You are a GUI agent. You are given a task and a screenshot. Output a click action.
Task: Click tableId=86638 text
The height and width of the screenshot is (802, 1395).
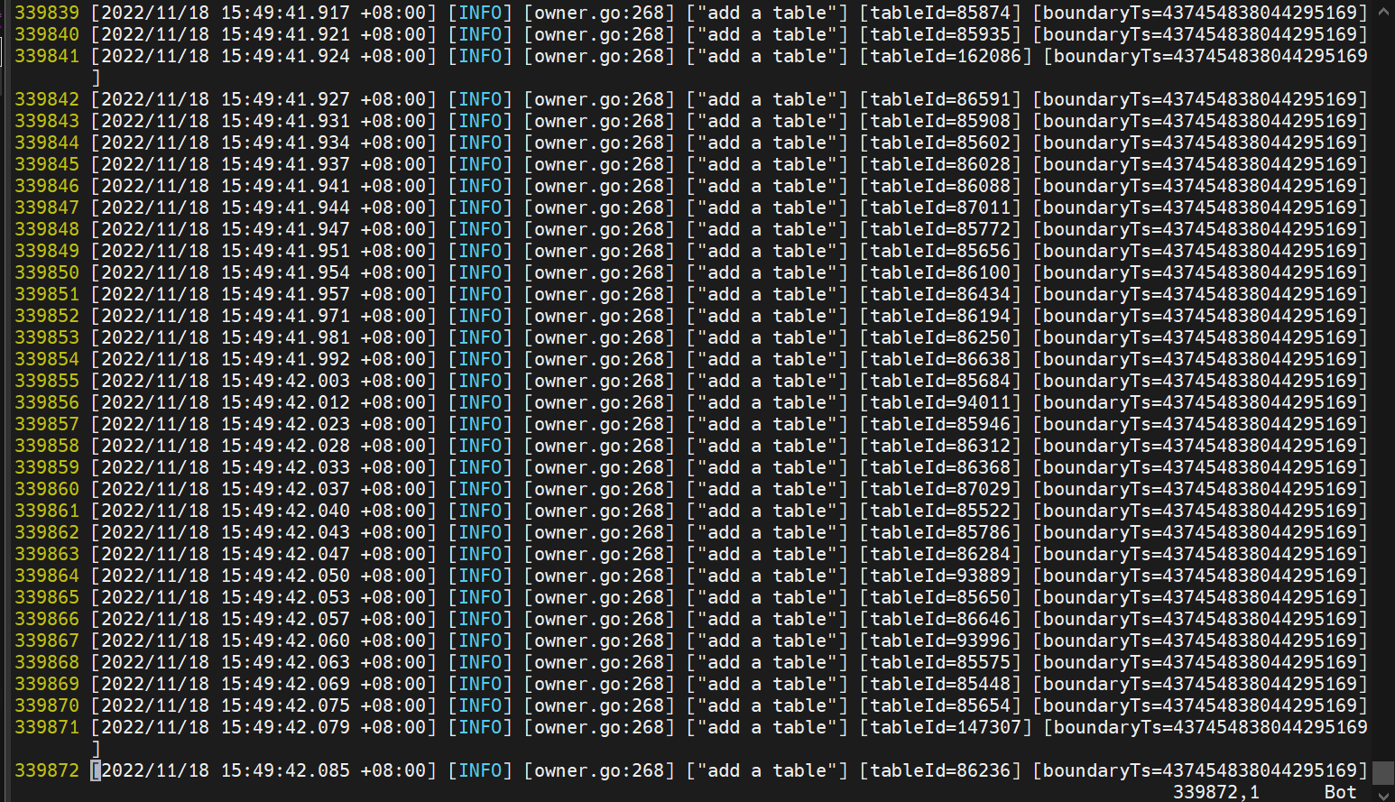click(941, 359)
